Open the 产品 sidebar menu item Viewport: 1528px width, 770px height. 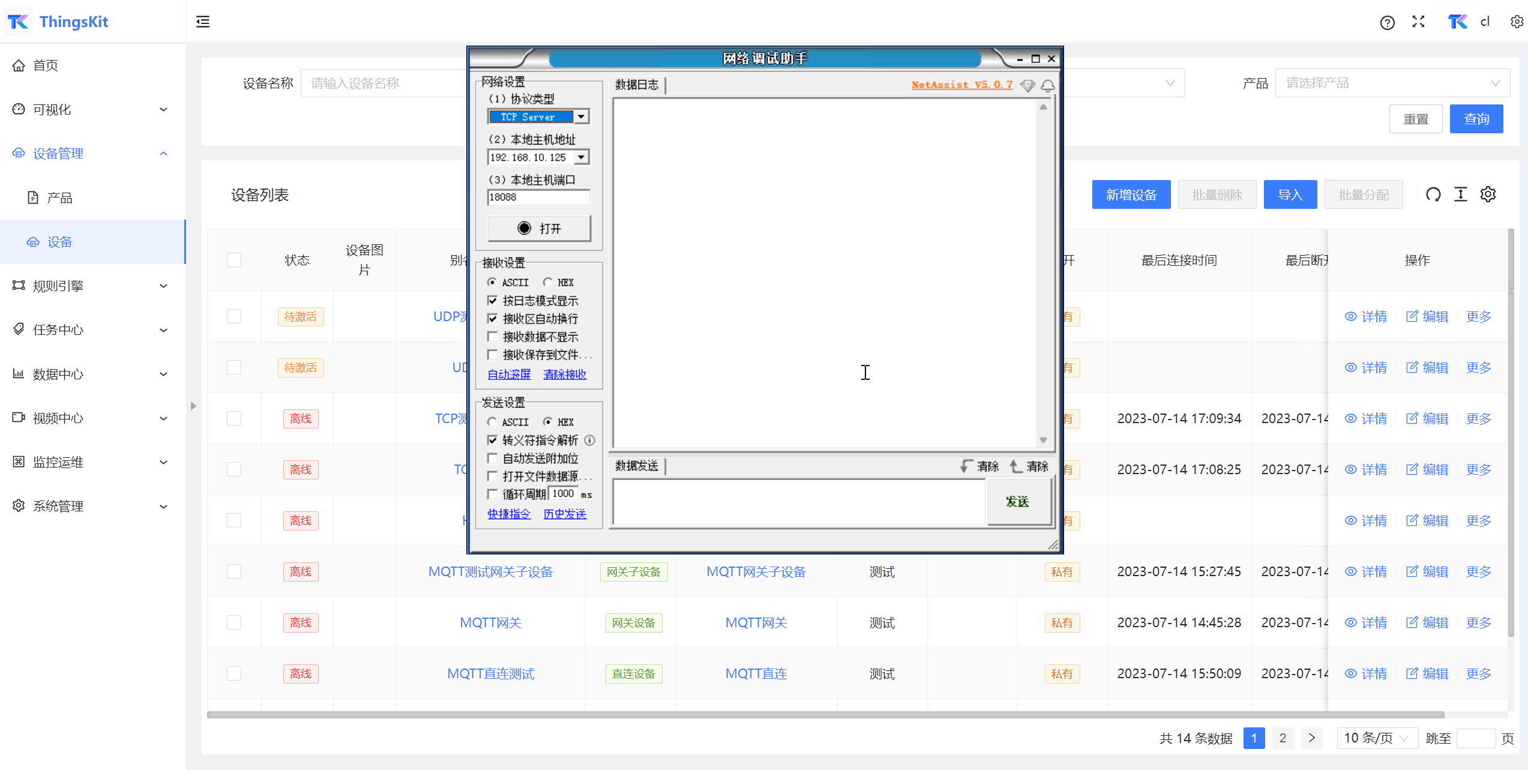60,198
